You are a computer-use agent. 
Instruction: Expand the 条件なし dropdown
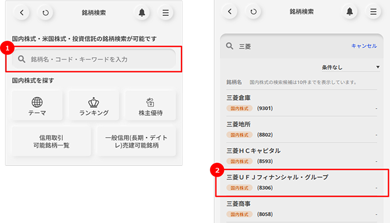pos(350,67)
